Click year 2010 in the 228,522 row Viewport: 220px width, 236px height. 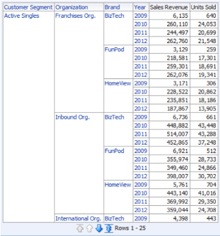coord(141,92)
